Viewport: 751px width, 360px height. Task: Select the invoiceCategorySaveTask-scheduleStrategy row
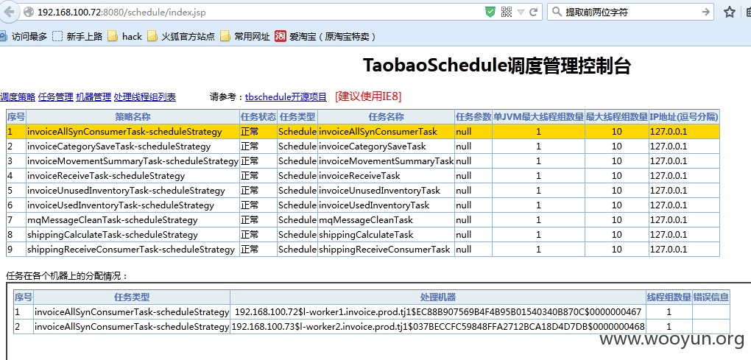pyautogui.click(x=363, y=146)
